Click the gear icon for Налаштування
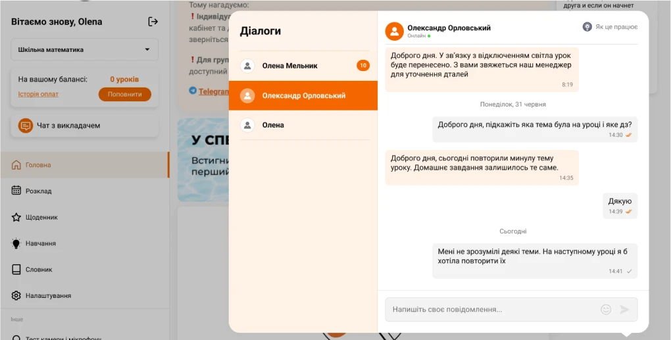 [16, 295]
